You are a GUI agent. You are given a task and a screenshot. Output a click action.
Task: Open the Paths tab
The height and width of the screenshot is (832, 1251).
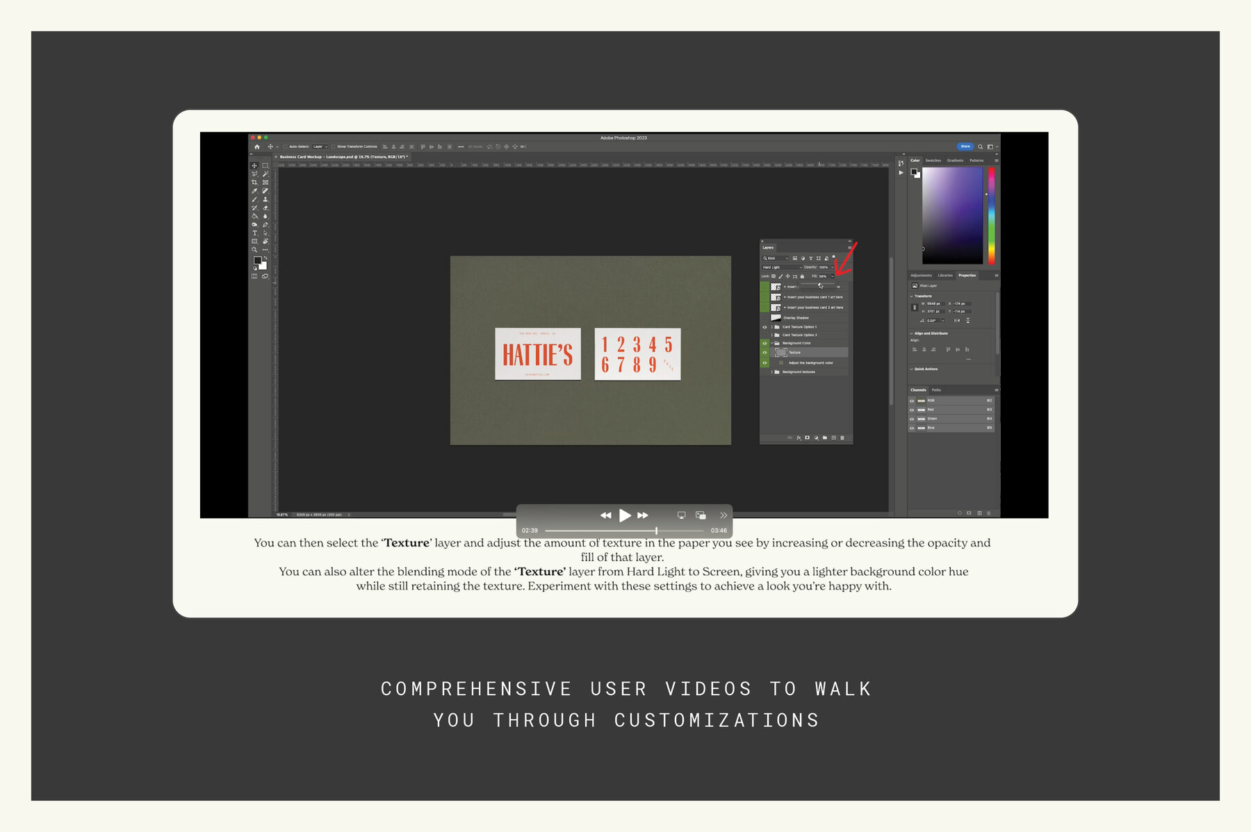[936, 390]
